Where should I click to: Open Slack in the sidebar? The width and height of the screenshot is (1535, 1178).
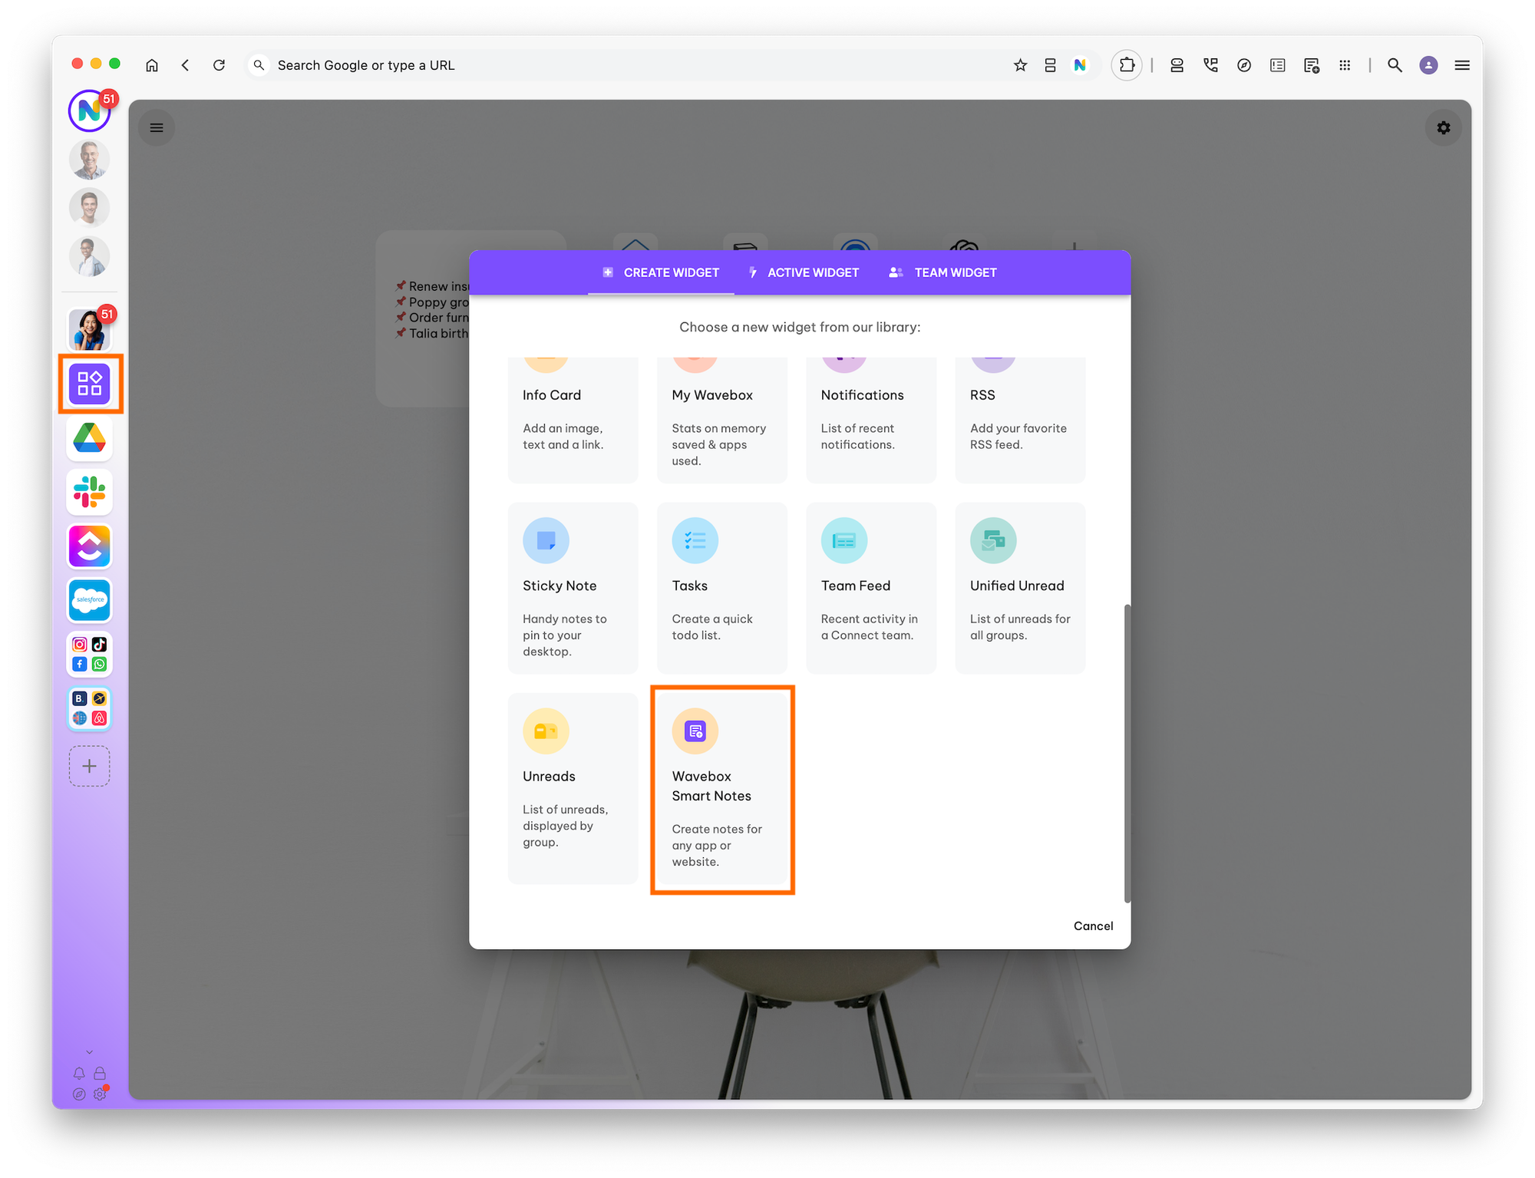[90, 492]
